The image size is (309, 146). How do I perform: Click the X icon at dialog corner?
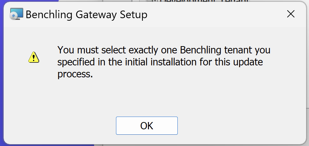291,14
